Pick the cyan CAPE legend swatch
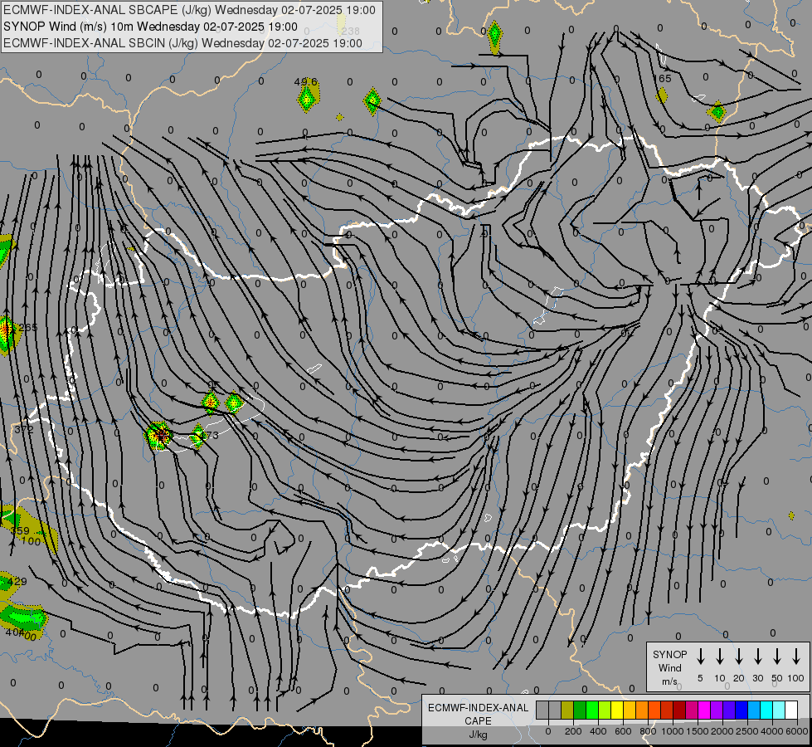Screen dimensions: 812x747 point(766,710)
